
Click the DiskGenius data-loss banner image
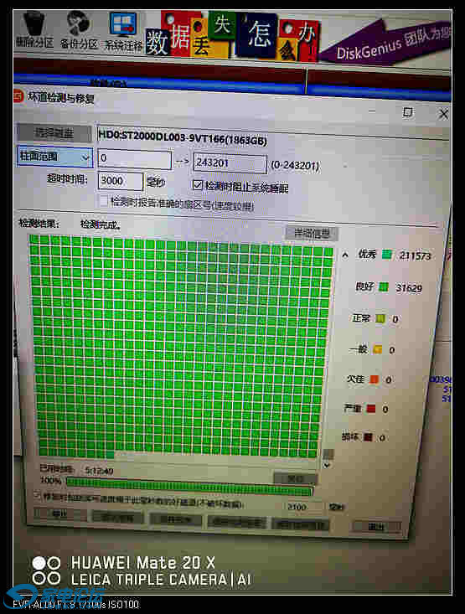[297, 37]
